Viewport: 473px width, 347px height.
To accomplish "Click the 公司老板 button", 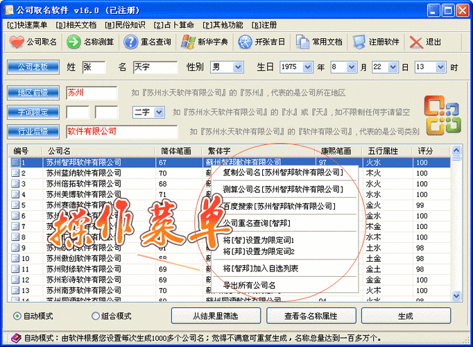I will (x=33, y=67).
